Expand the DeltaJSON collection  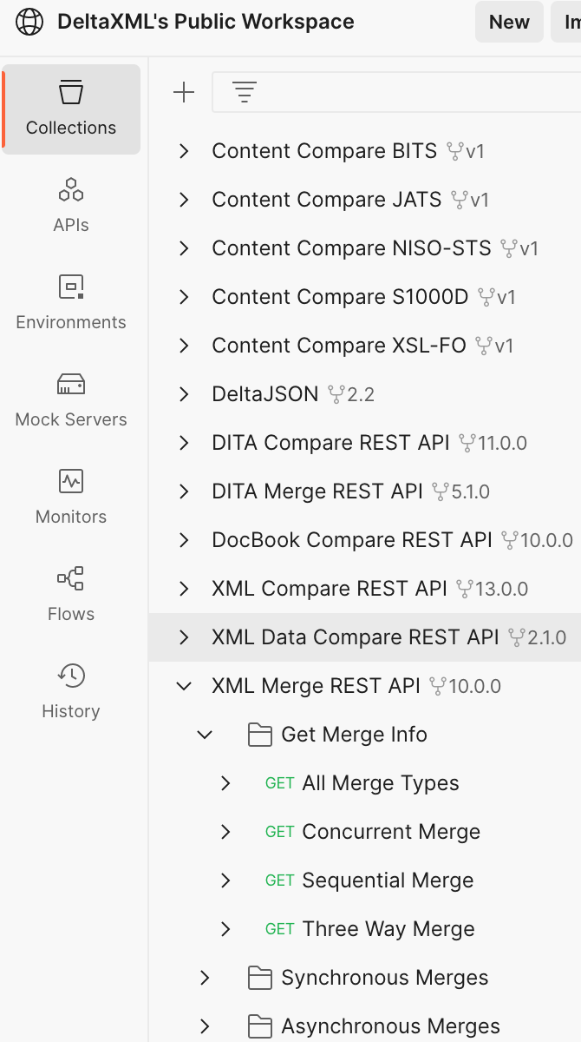[184, 394]
